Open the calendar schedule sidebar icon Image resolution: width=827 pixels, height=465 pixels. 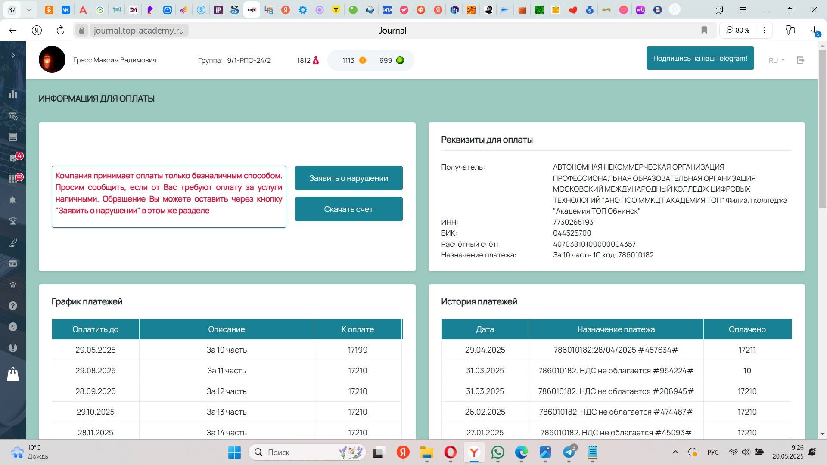click(x=13, y=116)
